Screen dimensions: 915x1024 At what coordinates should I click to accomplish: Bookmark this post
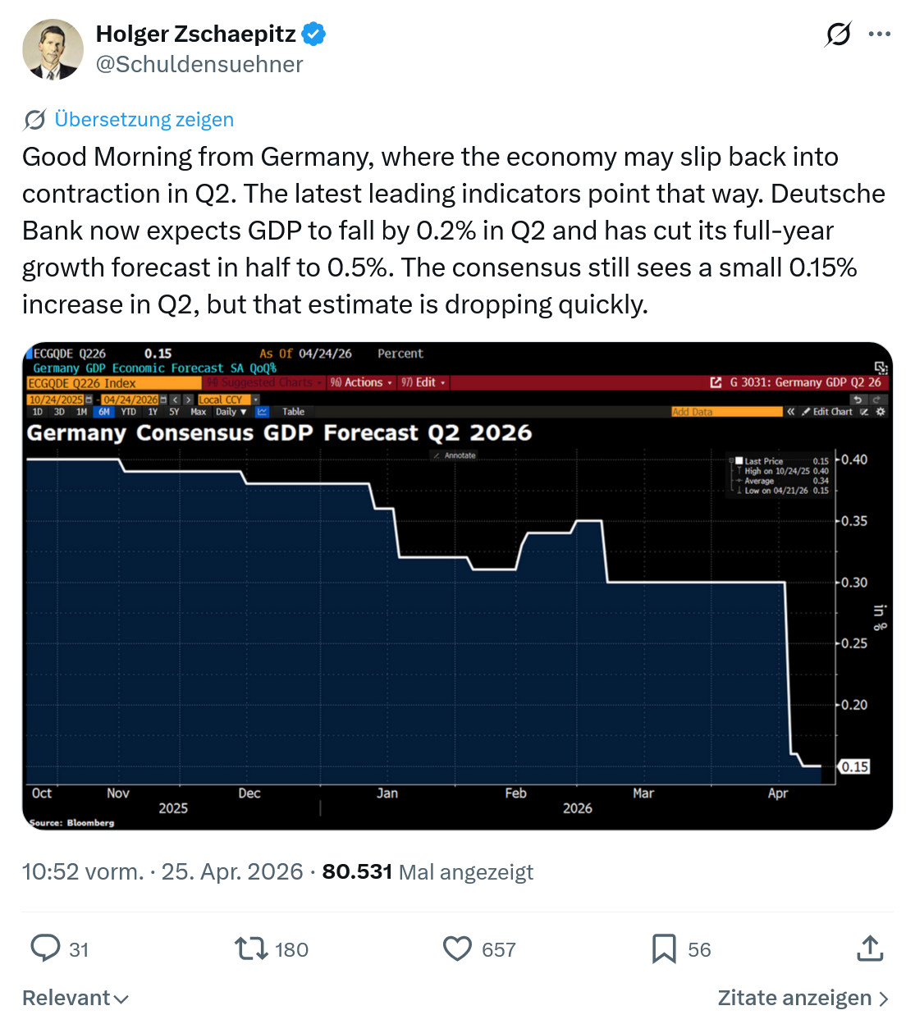663,949
